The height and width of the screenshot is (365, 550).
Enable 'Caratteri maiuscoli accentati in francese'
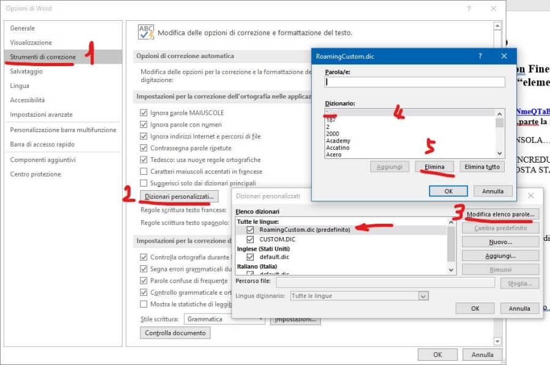(x=144, y=172)
